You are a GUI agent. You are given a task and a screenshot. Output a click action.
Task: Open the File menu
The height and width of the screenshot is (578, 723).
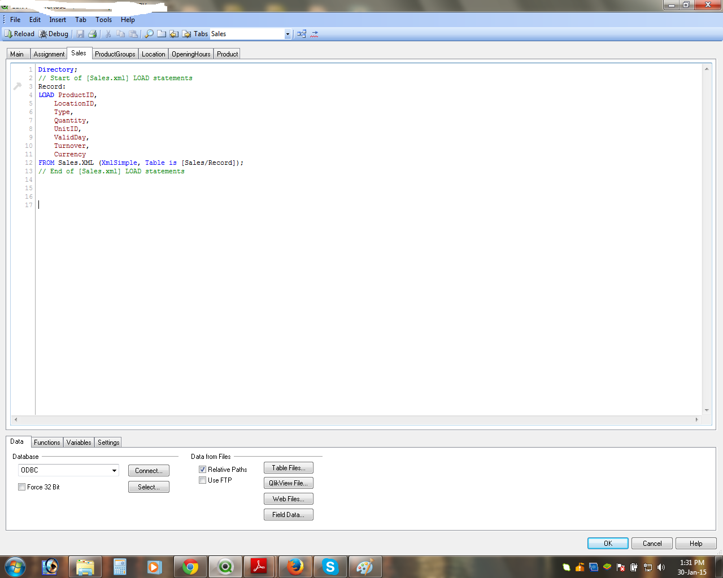click(15, 20)
